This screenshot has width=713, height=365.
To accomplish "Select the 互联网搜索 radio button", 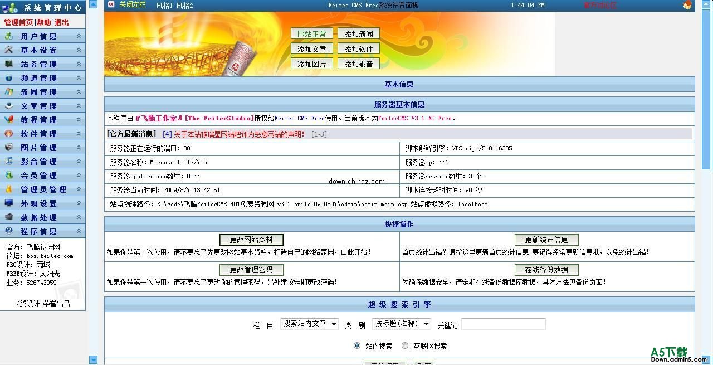I will pos(405,346).
